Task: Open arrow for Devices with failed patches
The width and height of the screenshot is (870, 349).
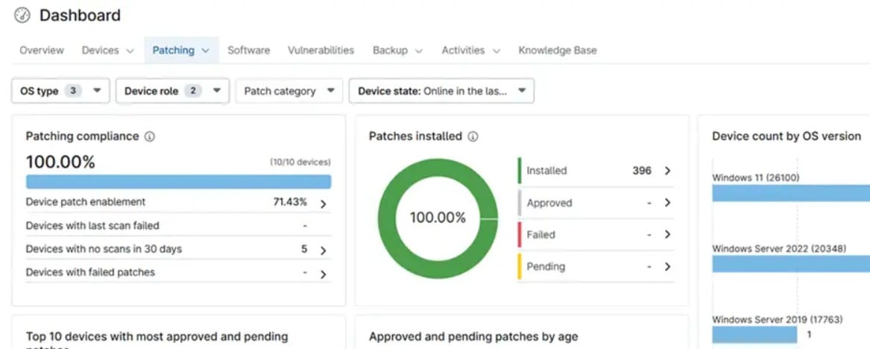Action: point(323,274)
